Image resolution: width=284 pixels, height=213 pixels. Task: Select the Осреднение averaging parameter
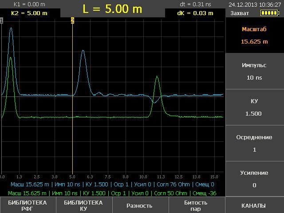click(254, 143)
